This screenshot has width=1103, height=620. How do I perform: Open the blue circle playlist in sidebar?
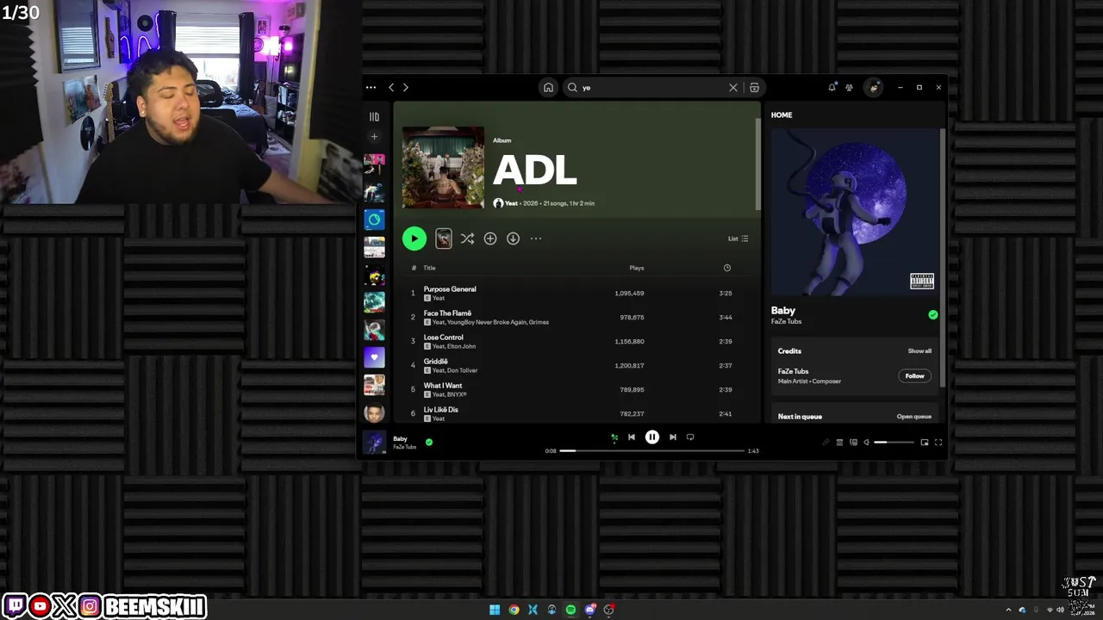[x=374, y=220]
